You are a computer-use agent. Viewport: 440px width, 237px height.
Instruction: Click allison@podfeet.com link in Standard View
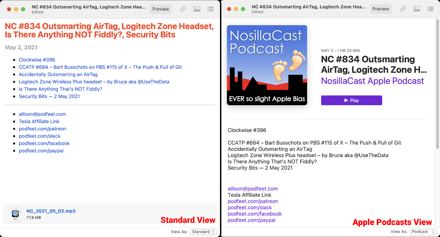[42, 114]
